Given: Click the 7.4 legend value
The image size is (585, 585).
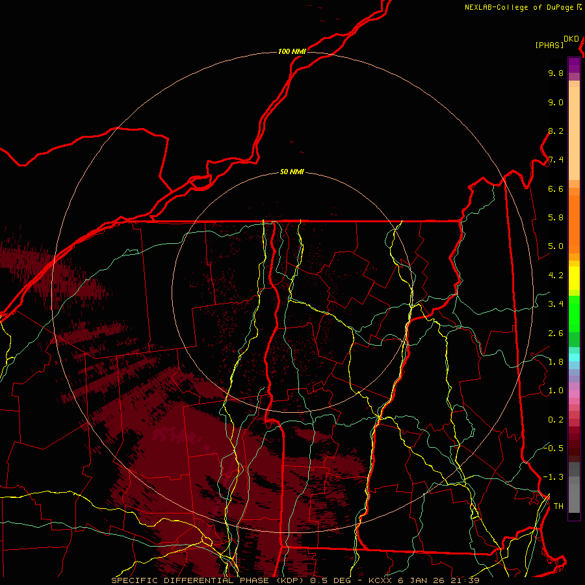Looking at the screenshot, I should (556, 160).
